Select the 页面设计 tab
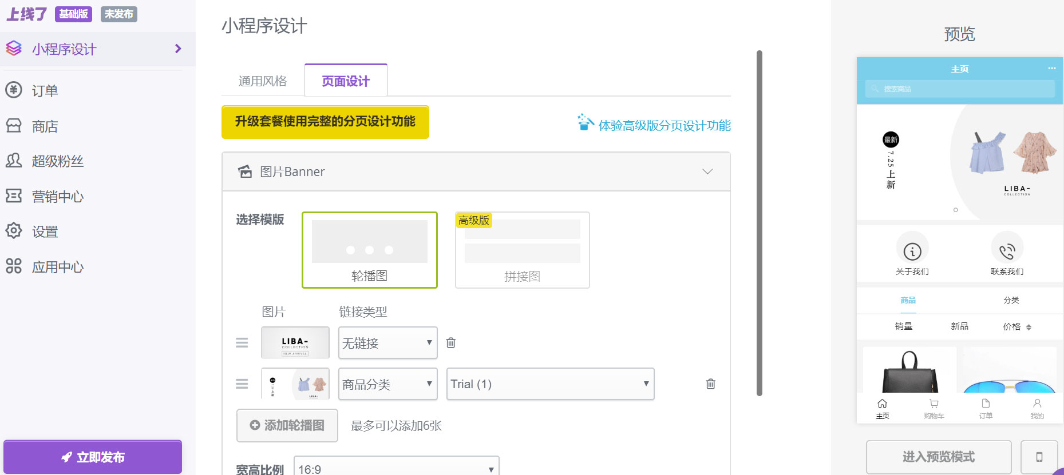Screen dimensions: 1064x475 click(x=346, y=81)
